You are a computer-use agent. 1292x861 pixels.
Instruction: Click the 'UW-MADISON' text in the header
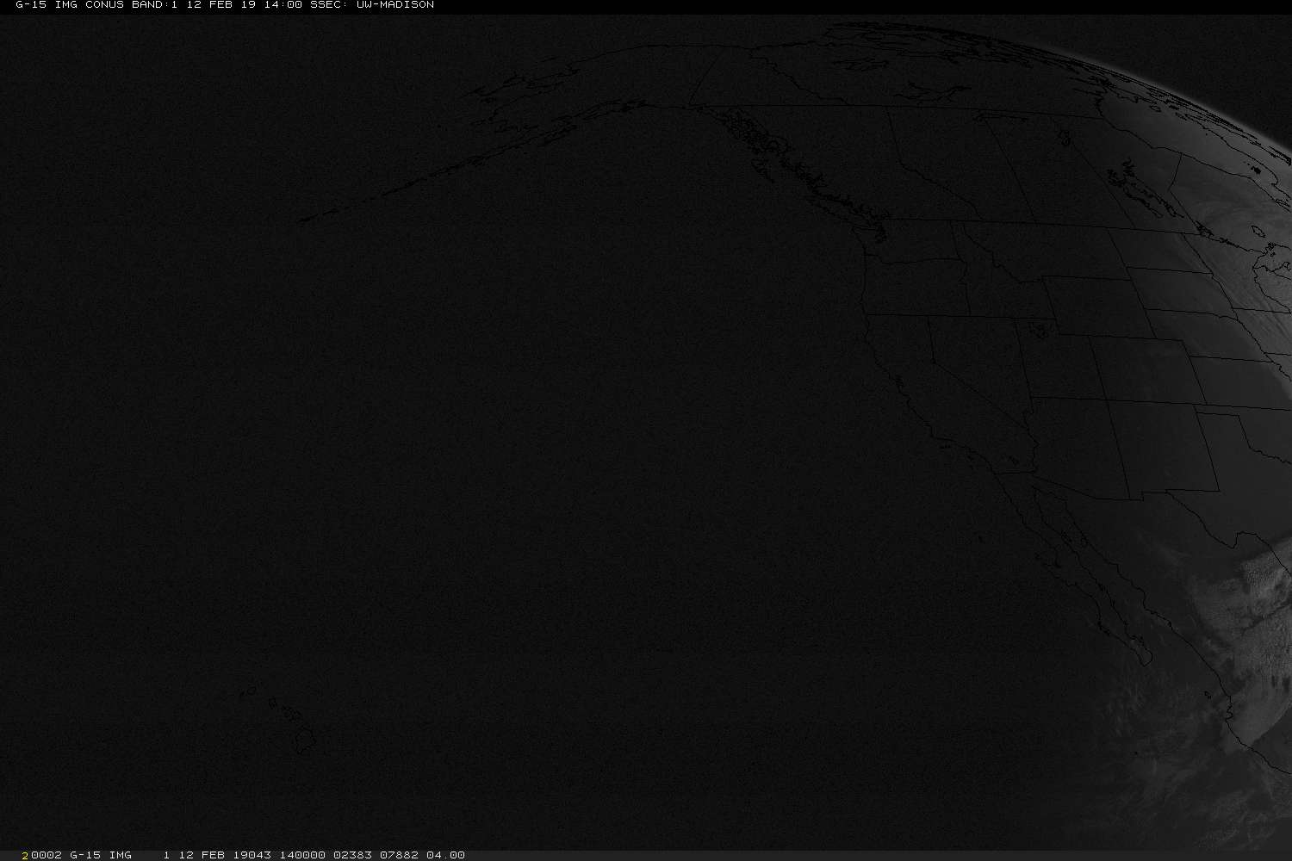395,5
